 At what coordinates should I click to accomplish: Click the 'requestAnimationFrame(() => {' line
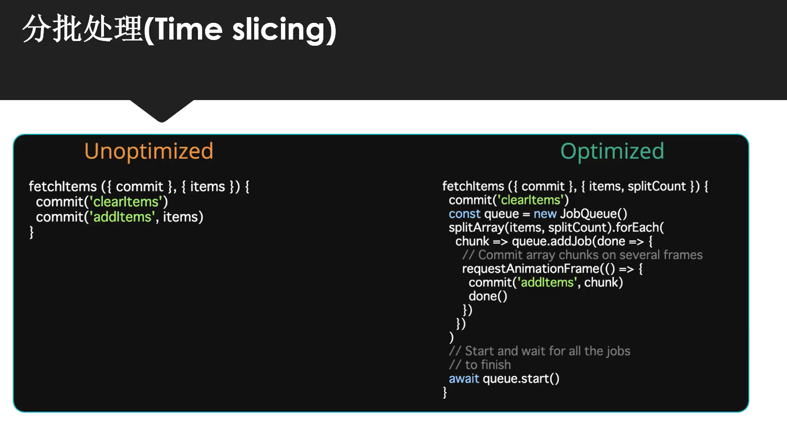coord(552,269)
